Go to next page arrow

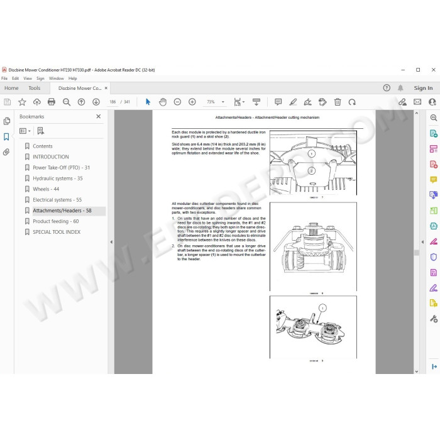(x=96, y=102)
